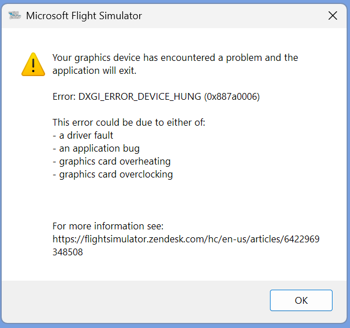Click the 'Error:' label text
This screenshot has height=328, width=350.
click(64, 96)
